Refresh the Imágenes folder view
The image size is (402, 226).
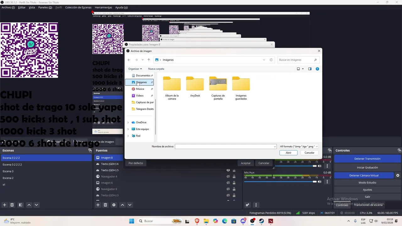tap(271, 60)
